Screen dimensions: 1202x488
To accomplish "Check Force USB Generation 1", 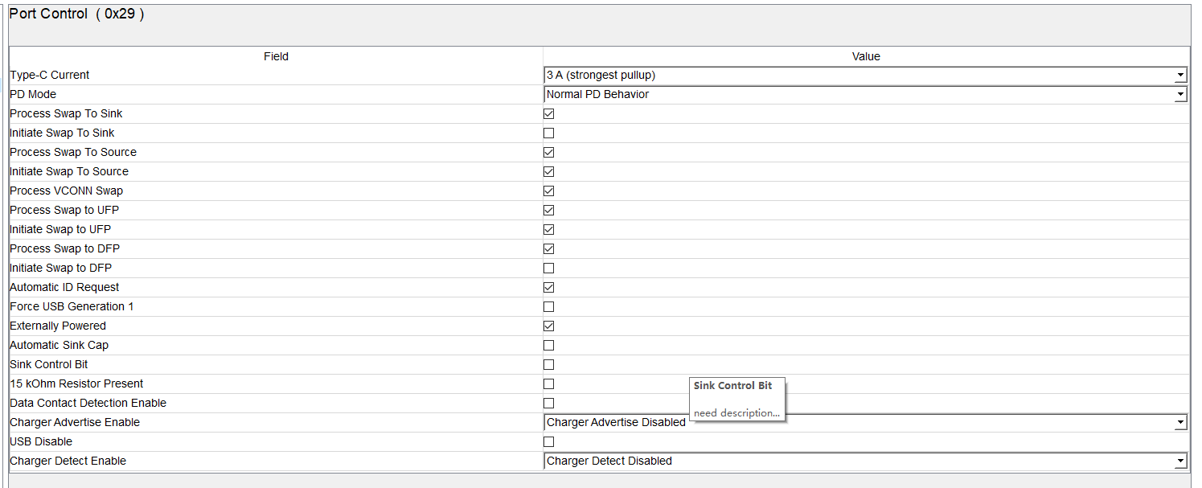I will pyautogui.click(x=548, y=306).
